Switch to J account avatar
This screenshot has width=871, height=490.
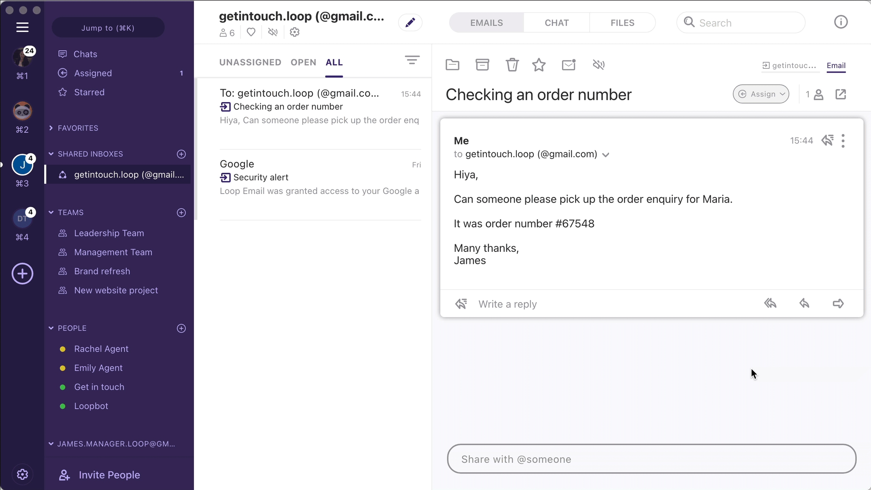22,165
